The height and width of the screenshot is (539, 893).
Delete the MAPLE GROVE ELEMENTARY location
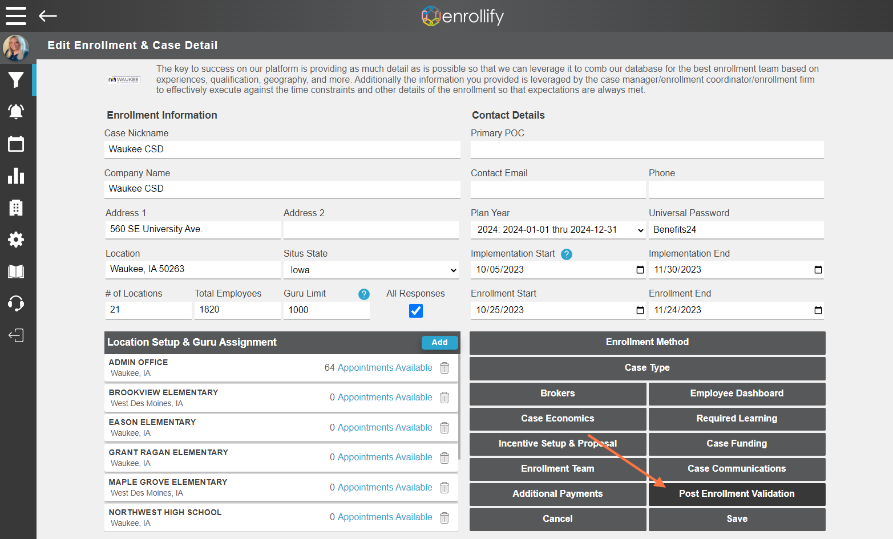coord(445,488)
